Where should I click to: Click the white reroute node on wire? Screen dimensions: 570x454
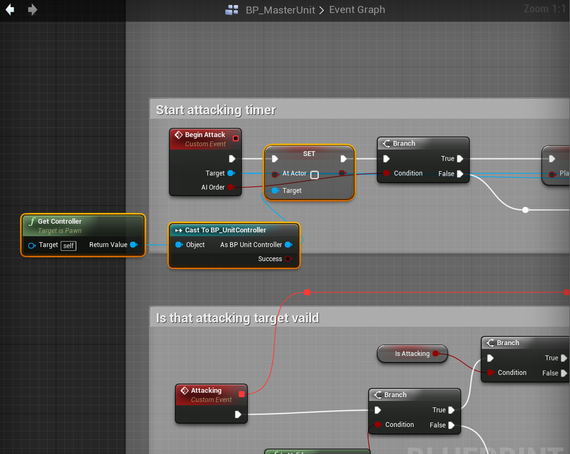(525, 210)
